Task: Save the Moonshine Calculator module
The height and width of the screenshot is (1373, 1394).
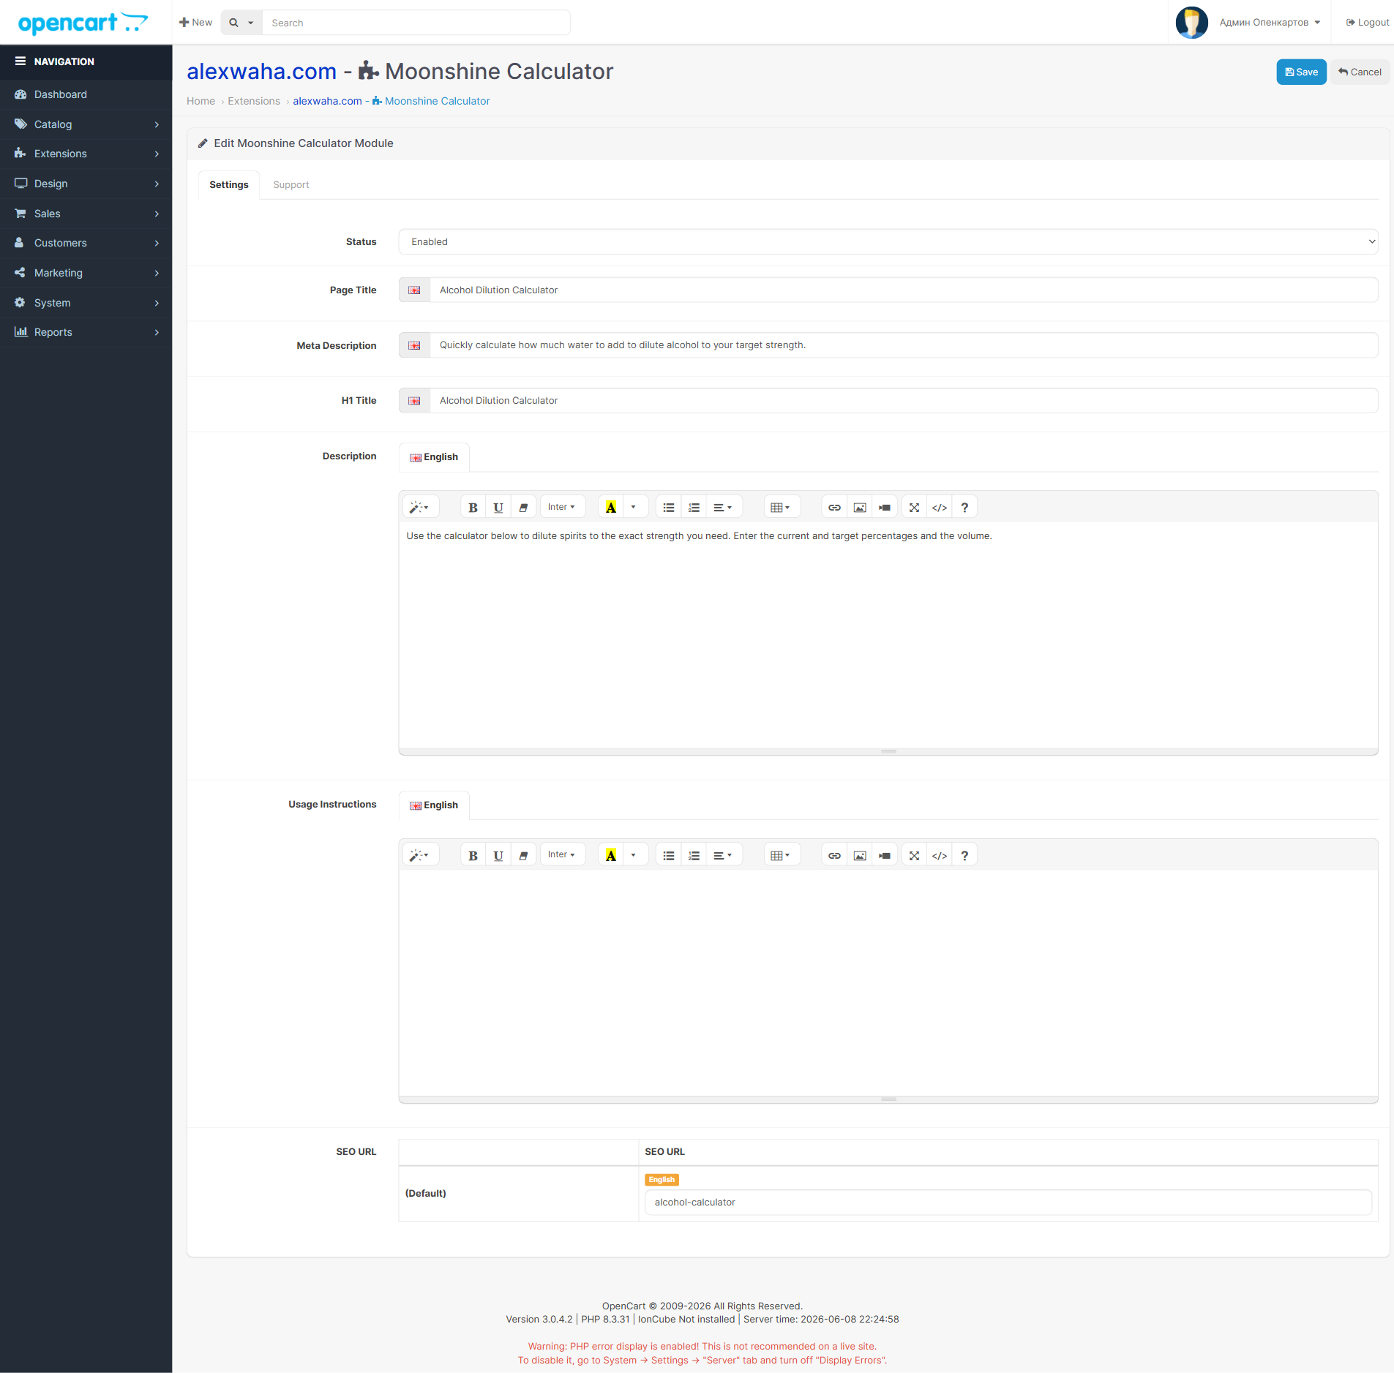Action: click(1301, 72)
